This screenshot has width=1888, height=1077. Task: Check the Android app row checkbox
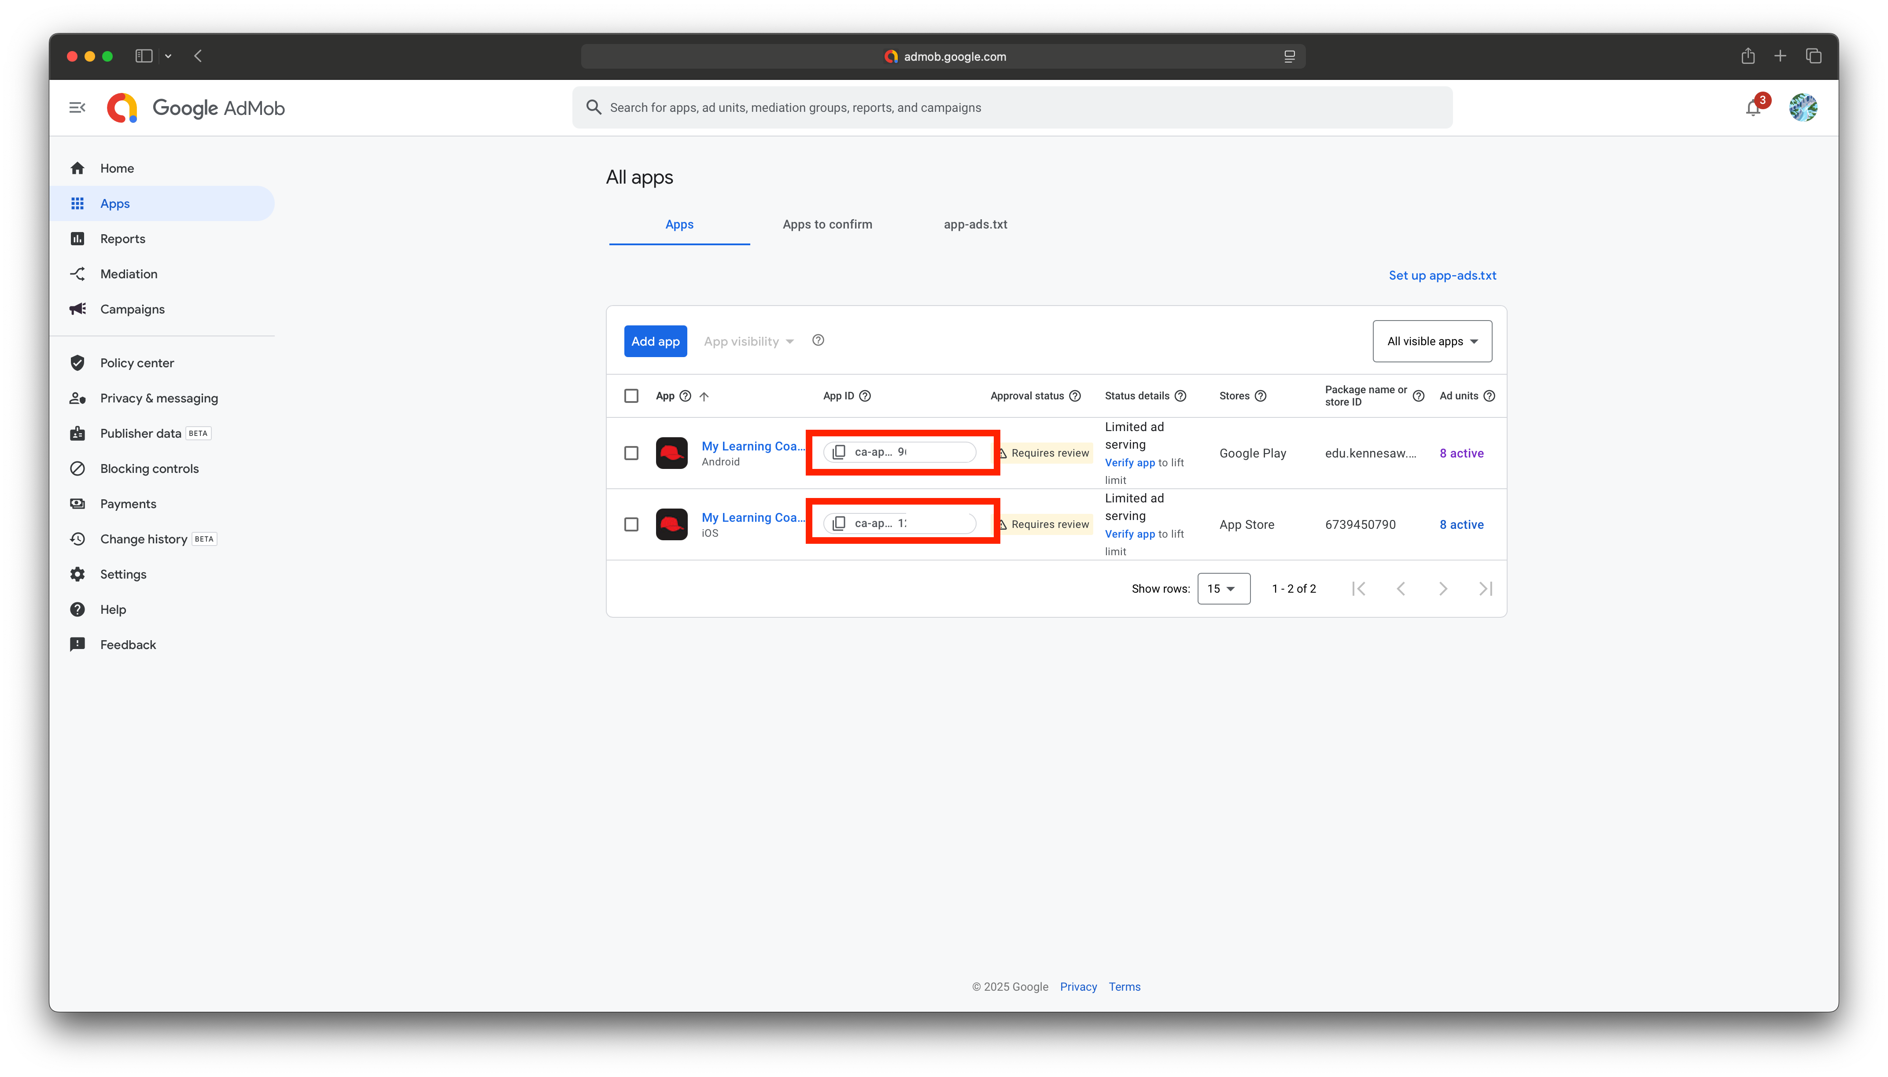(x=631, y=453)
